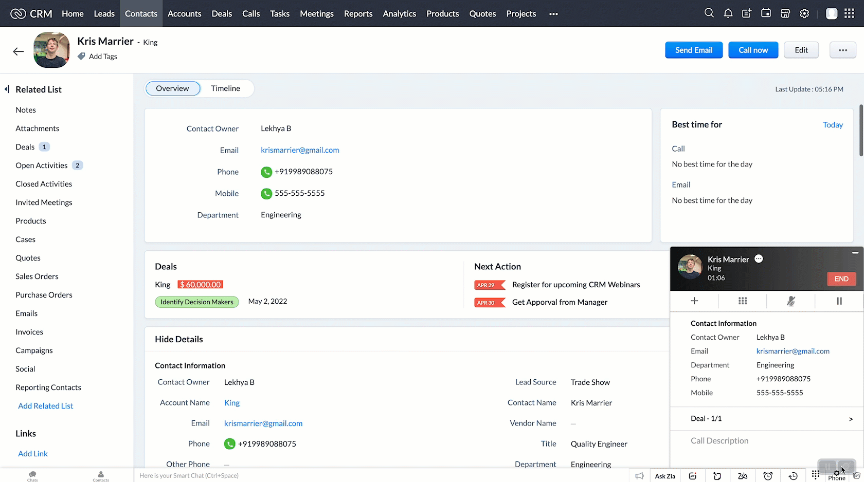Screen dimensions: 864x482
Task: Open the marketplace store icon
Action: (x=785, y=13)
